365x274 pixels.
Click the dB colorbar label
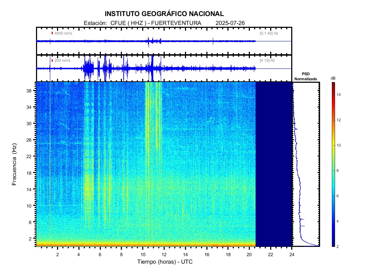[x=333, y=78]
